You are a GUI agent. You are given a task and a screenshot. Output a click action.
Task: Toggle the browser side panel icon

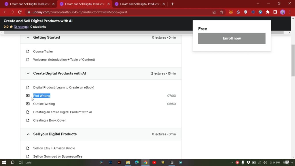(275, 12)
